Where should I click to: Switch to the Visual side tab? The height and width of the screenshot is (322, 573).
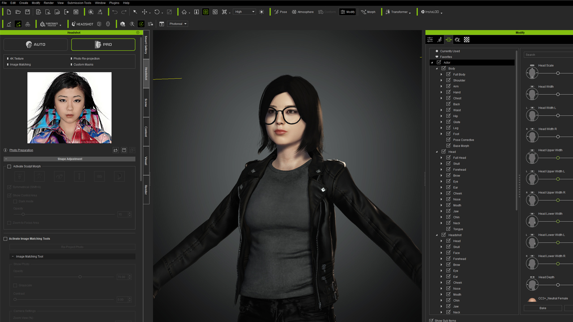(x=146, y=161)
